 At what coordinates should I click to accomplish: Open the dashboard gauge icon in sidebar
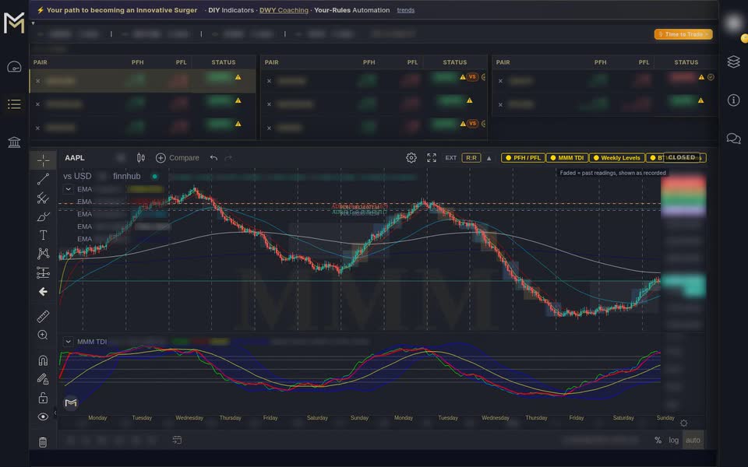[14, 67]
